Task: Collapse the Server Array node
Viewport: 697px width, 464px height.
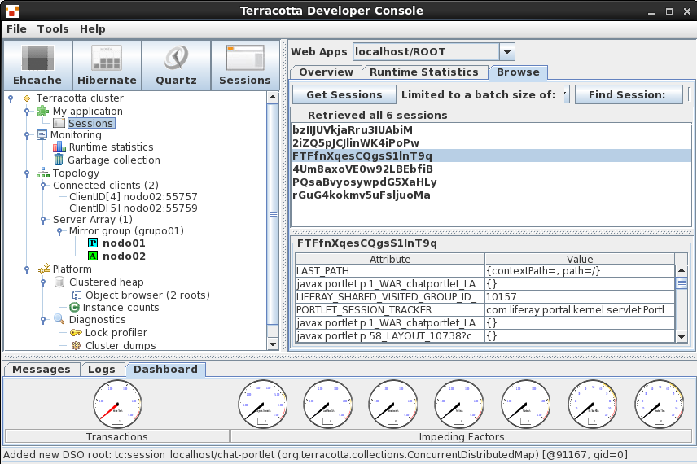Action: [43, 220]
